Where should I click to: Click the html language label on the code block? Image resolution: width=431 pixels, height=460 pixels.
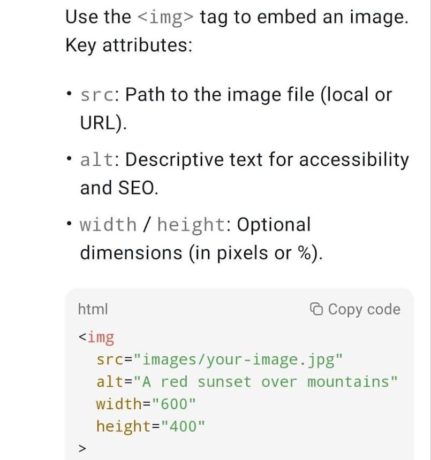pos(93,309)
